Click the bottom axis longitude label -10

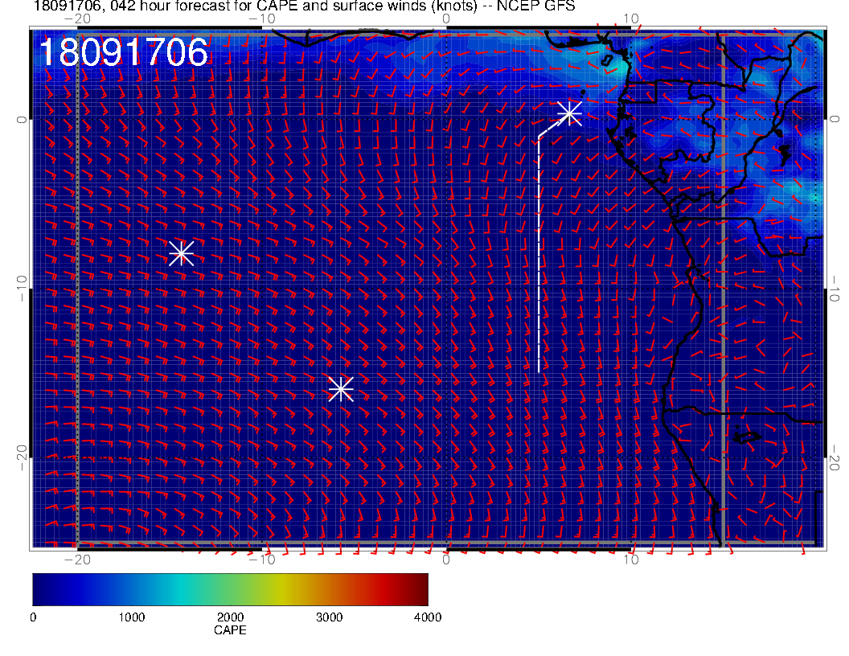[x=262, y=560]
